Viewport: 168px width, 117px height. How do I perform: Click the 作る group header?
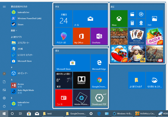(x=57, y=7)
